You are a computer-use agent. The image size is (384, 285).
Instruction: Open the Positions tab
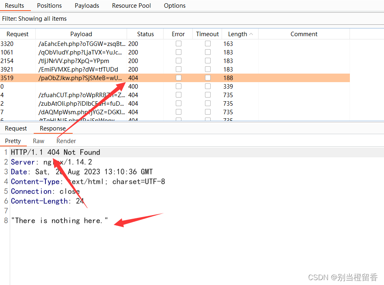tap(49, 6)
